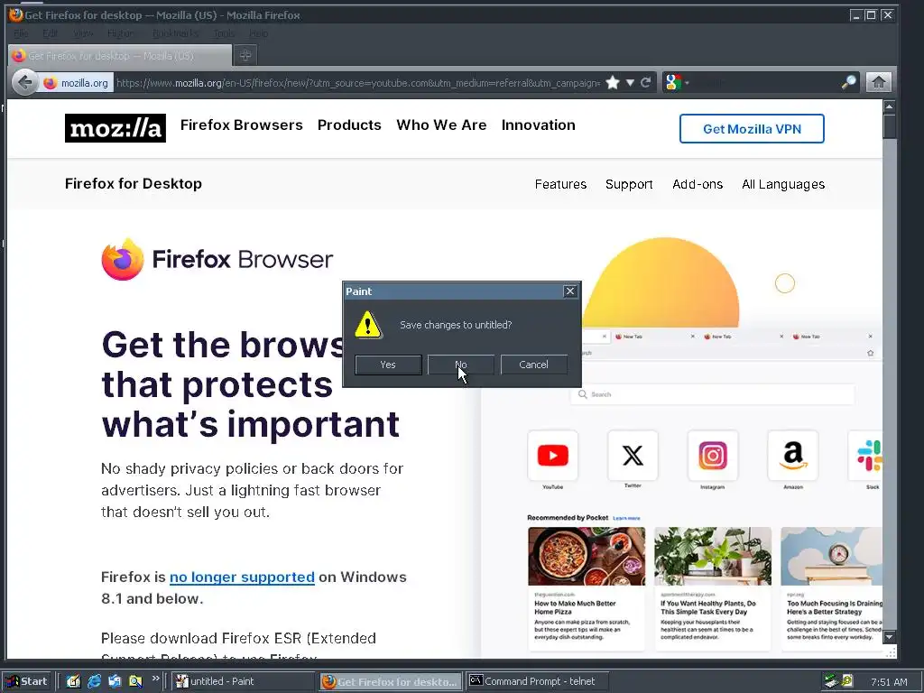924x693 pixels.
Task: Click the second system tray icon
Action: [847, 680]
